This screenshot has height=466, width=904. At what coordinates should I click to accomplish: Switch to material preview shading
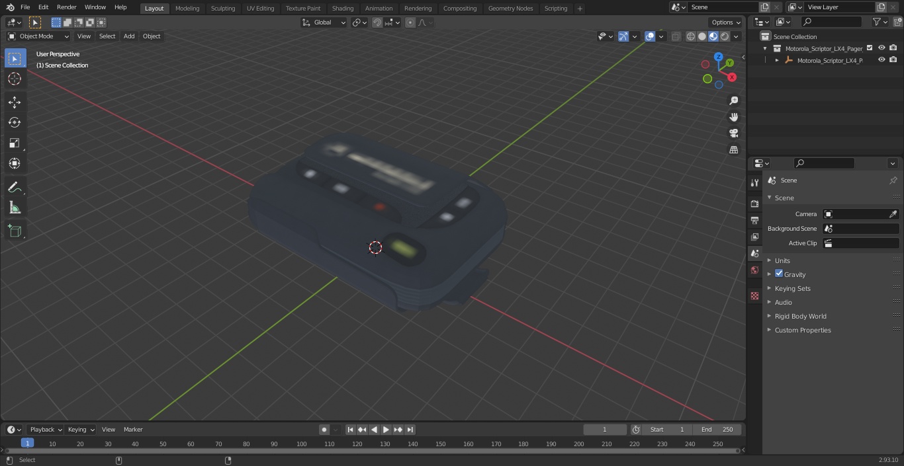click(x=713, y=36)
